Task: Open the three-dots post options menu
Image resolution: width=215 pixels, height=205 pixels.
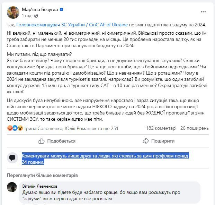Action: 203,12
